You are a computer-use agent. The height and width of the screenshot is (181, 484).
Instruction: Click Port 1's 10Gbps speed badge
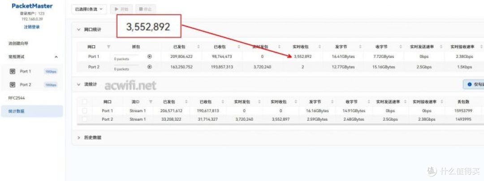51,72
